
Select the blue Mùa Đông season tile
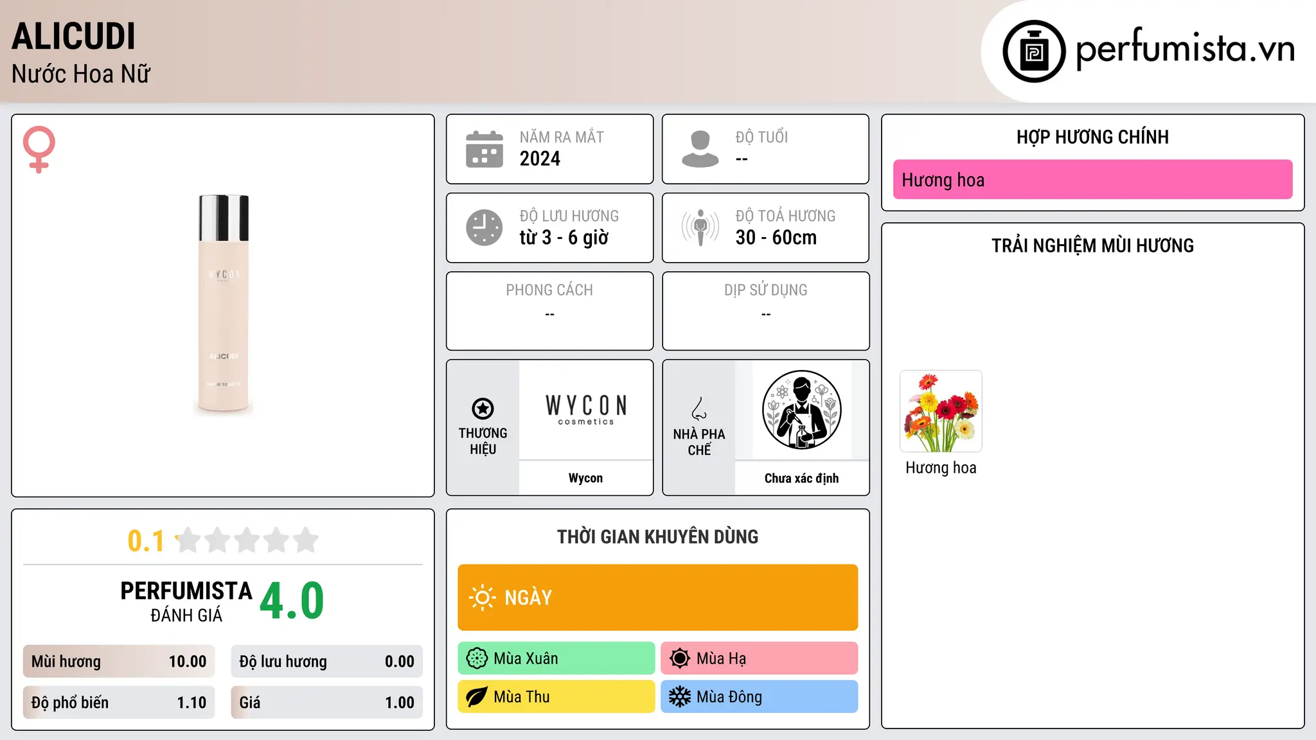coord(760,697)
